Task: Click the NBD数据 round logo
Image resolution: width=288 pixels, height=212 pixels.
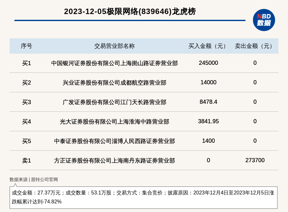Action: click(x=264, y=20)
